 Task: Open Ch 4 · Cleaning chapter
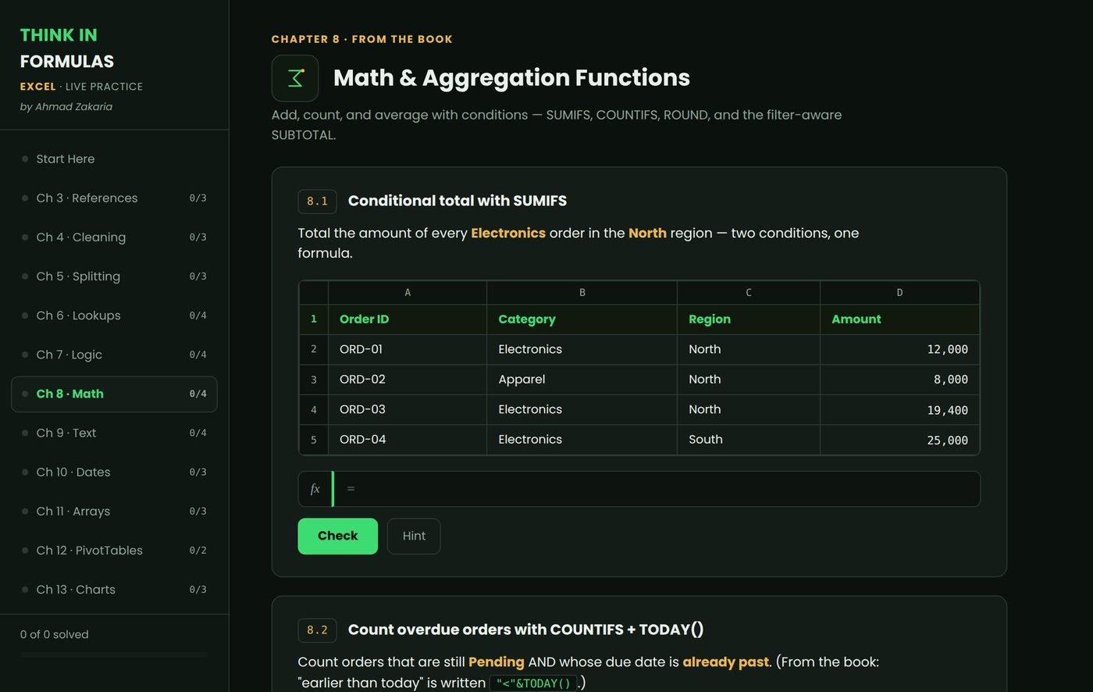tap(114, 237)
